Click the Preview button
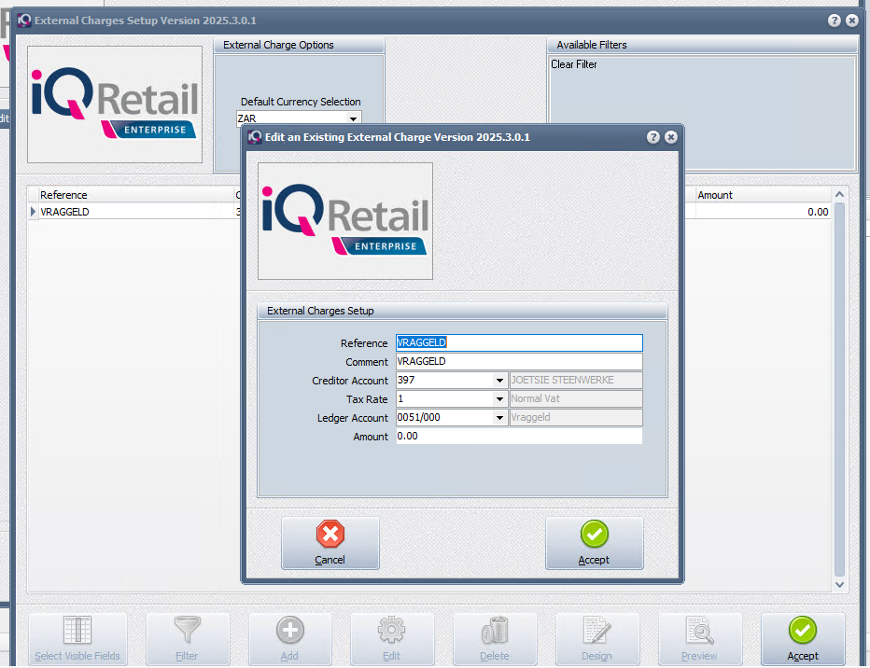 tap(700, 639)
